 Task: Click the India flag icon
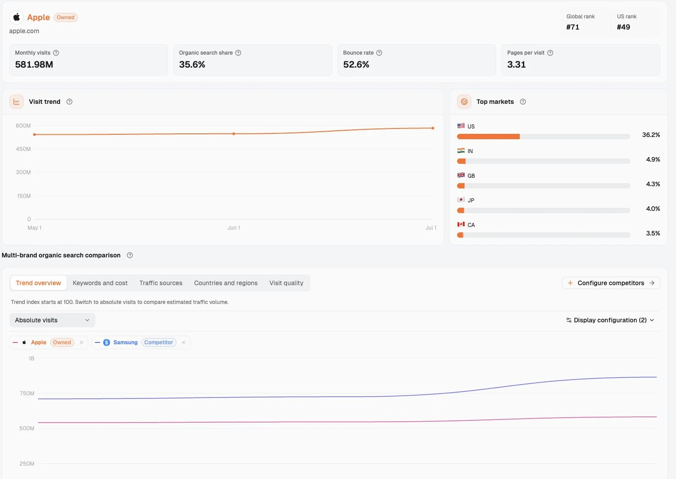(x=461, y=150)
